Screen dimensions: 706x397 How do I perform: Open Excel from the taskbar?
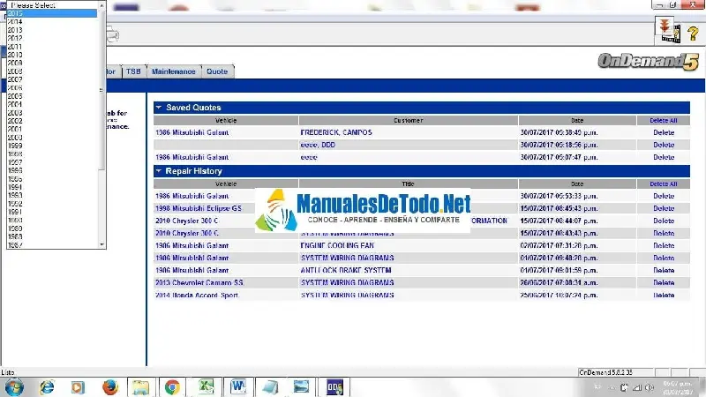click(206, 386)
